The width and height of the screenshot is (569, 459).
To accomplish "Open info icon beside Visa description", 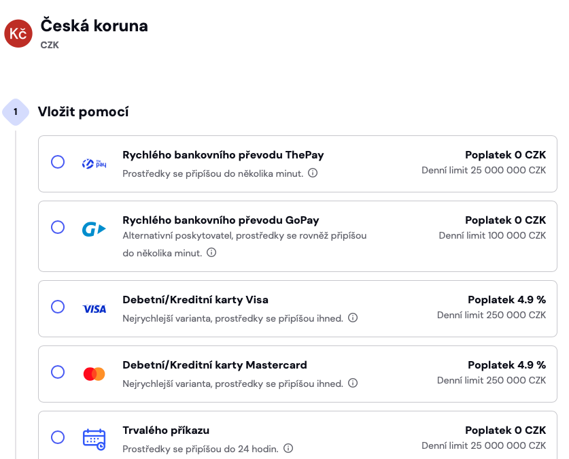I will coord(353,318).
